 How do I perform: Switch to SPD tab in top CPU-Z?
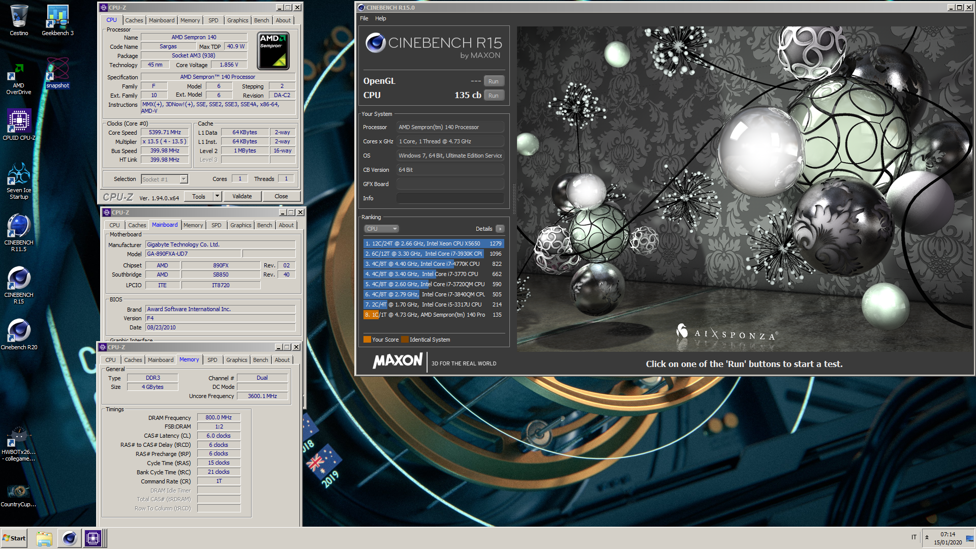213,20
